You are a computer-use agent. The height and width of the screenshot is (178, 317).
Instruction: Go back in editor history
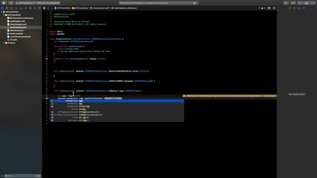49,8
